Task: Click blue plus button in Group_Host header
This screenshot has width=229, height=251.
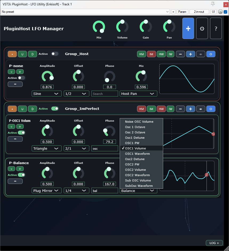Action: point(191,54)
